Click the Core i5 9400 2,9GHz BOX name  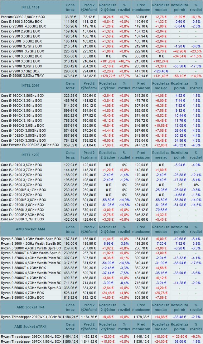pyautogui.click(x=21, y=32)
